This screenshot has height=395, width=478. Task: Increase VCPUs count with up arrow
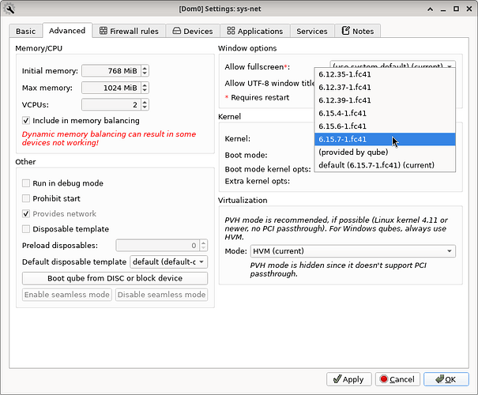click(x=145, y=102)
